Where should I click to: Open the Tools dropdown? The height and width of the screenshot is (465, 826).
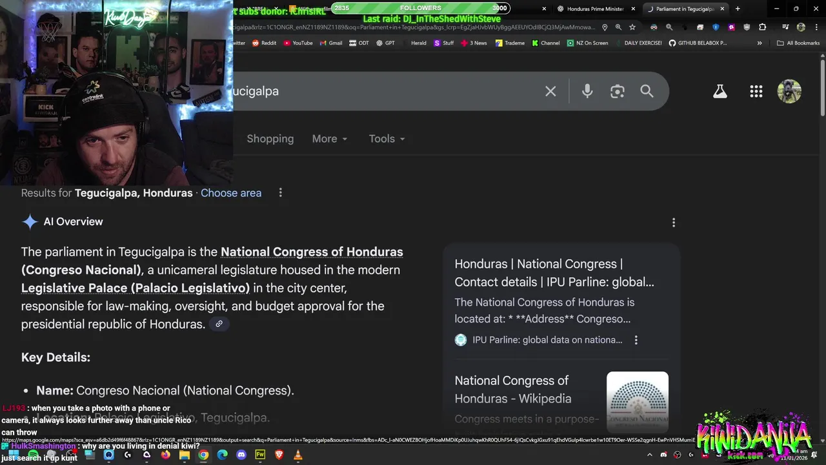point(387,139)
